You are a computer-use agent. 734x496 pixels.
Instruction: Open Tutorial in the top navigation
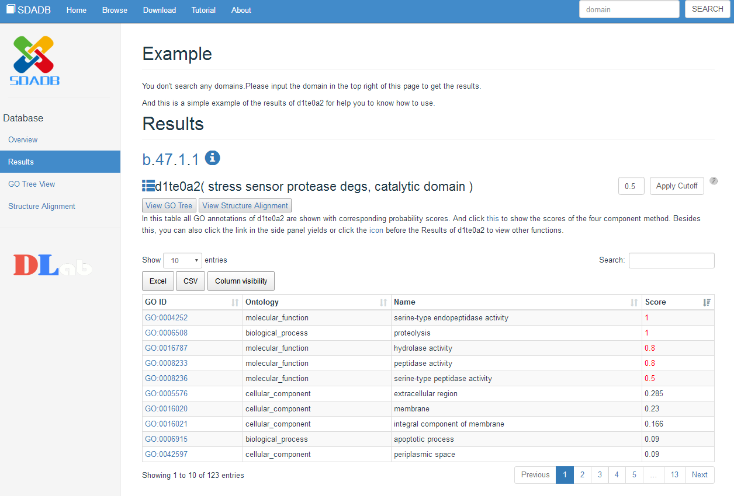203,11
